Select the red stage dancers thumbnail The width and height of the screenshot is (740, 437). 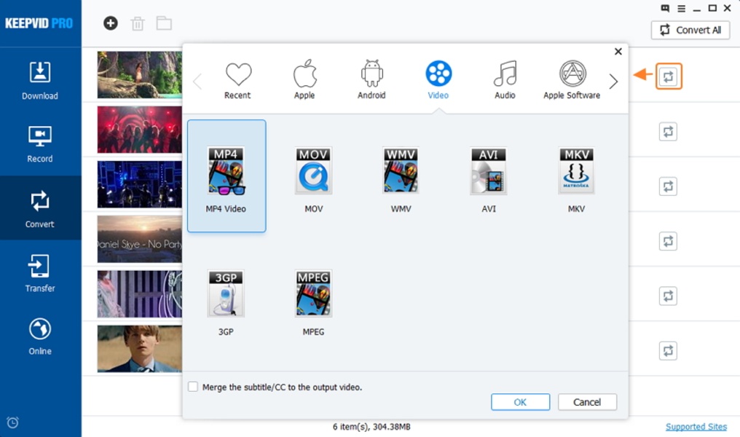point(140,130)
